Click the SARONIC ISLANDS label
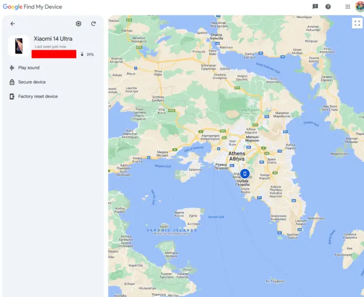 pos(172,230)
